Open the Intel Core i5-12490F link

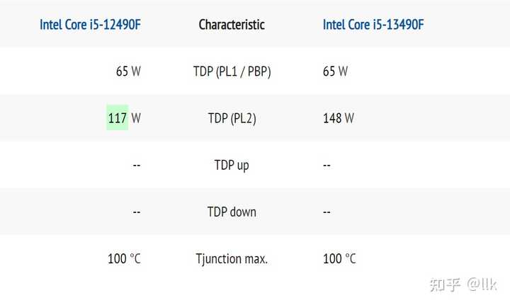coord(89,25)
